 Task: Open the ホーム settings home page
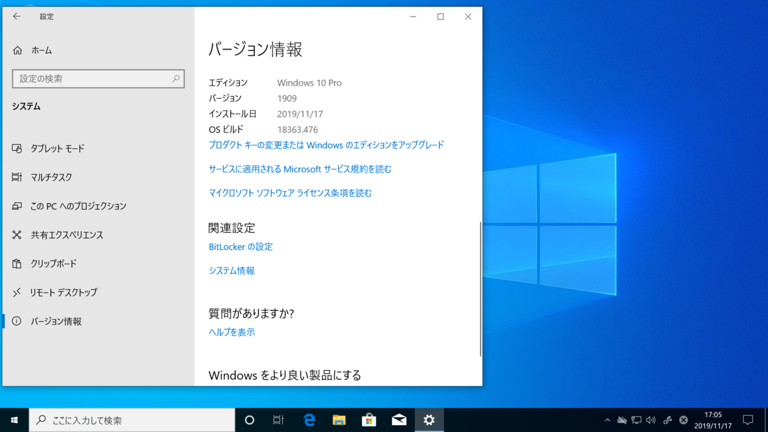point(33,50)
